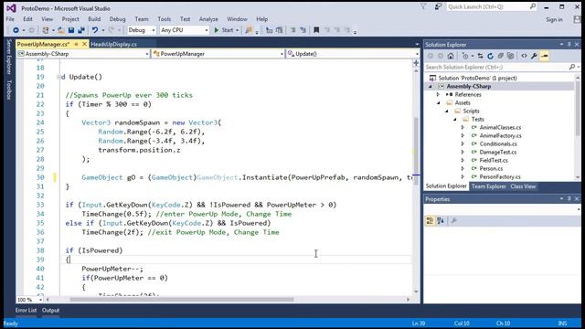Image resolution: width=585 pixels, height=329 pixels.
Task: Open Properties wrench icon in Solution Explorer
Action: click(x=534, y=56)
